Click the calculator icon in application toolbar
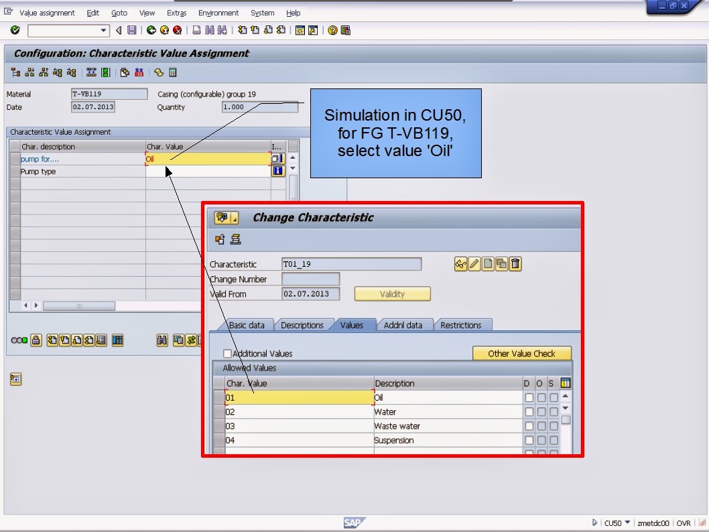Viewport: 709px width, 532px height. point(173,72)
